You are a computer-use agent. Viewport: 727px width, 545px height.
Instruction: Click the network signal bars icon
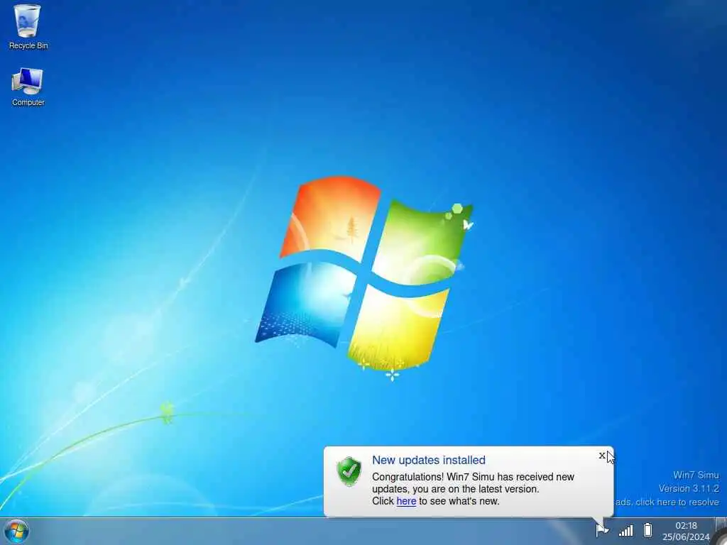pos(626,530)
